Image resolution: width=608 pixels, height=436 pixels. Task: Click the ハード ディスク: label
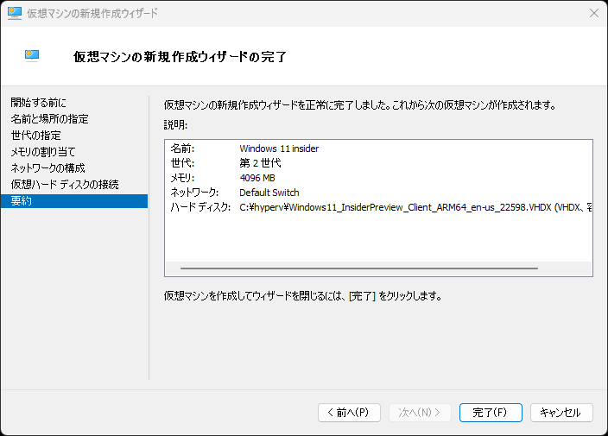click(201, 207)
